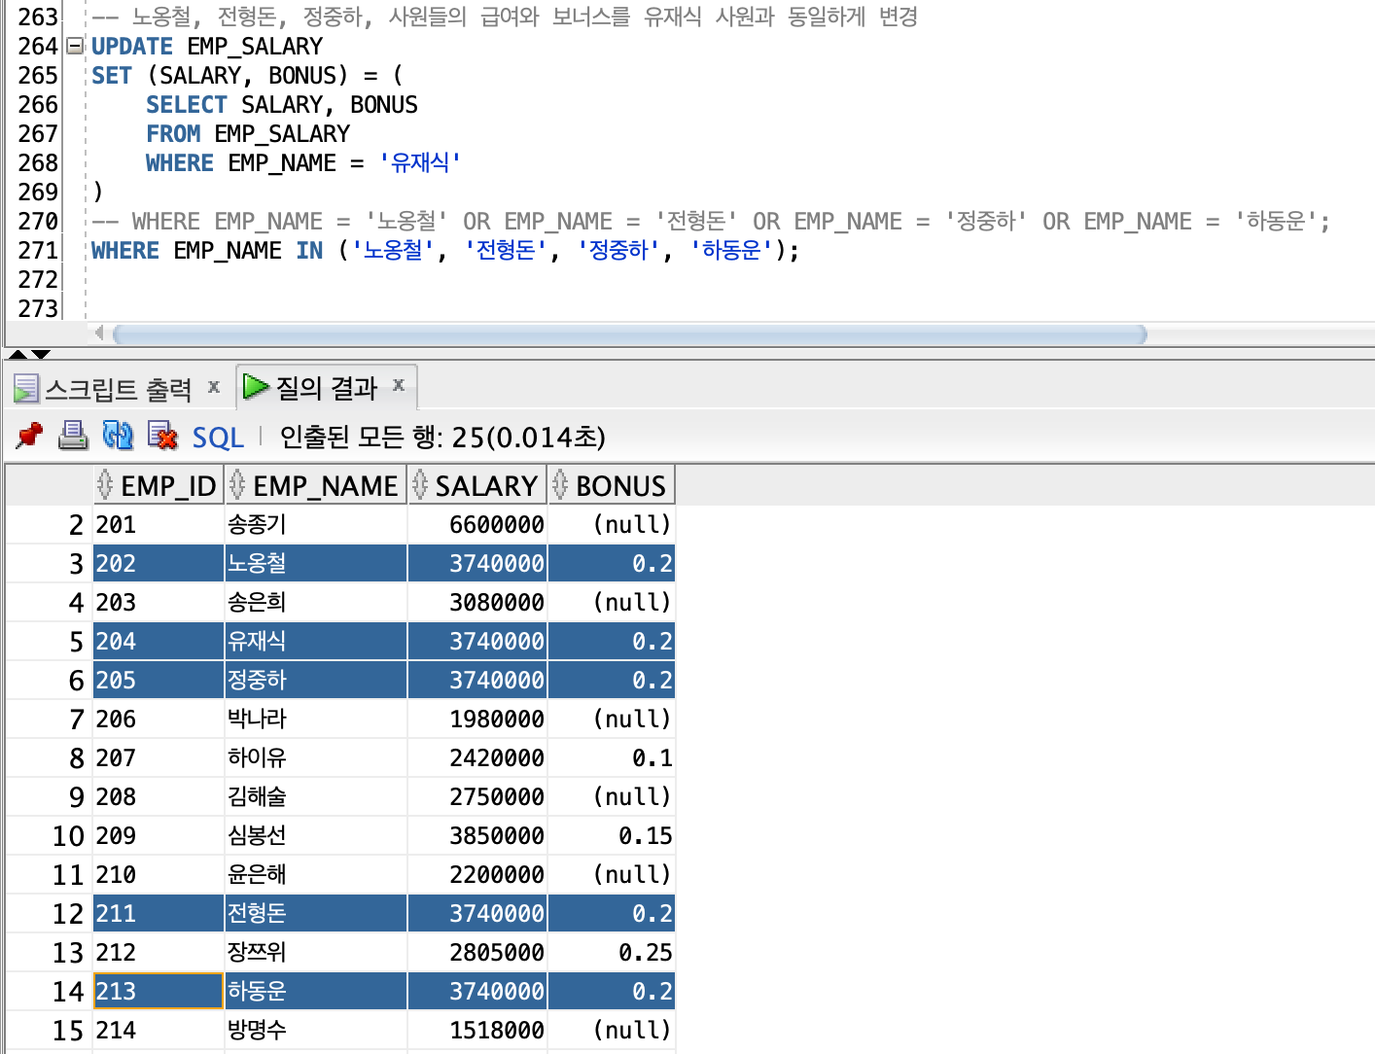Image resolution: width=1375 pixels, height=1054 pixels.
Task: Select the cell with name 유재식
Action: [316, 642]
